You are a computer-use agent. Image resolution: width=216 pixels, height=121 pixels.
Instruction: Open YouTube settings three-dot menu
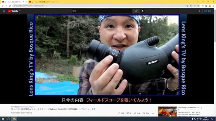coord(199,11)
